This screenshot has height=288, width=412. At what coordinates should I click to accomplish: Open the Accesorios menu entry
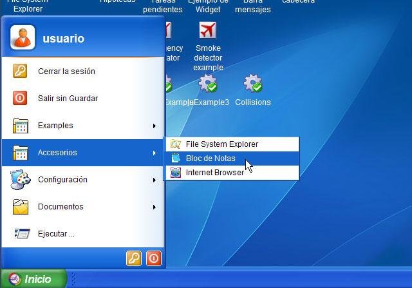click(x=83, y=153)
